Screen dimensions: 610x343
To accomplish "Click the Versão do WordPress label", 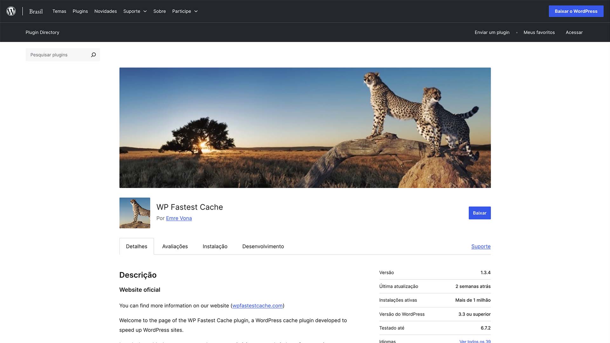I will (x=402, y=314).
